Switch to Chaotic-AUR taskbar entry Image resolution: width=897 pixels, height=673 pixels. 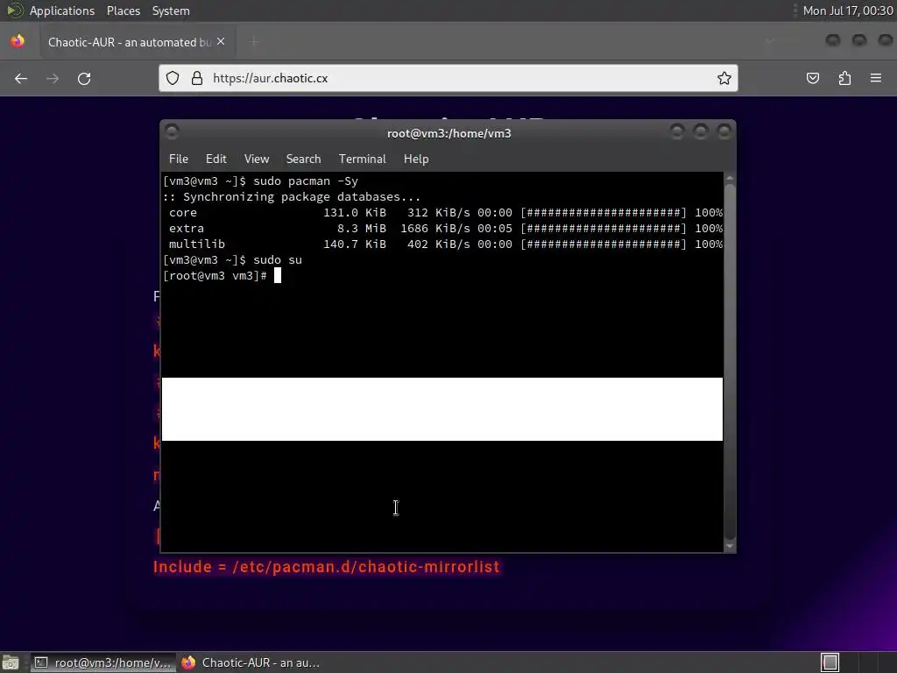[x=251, y=662]
